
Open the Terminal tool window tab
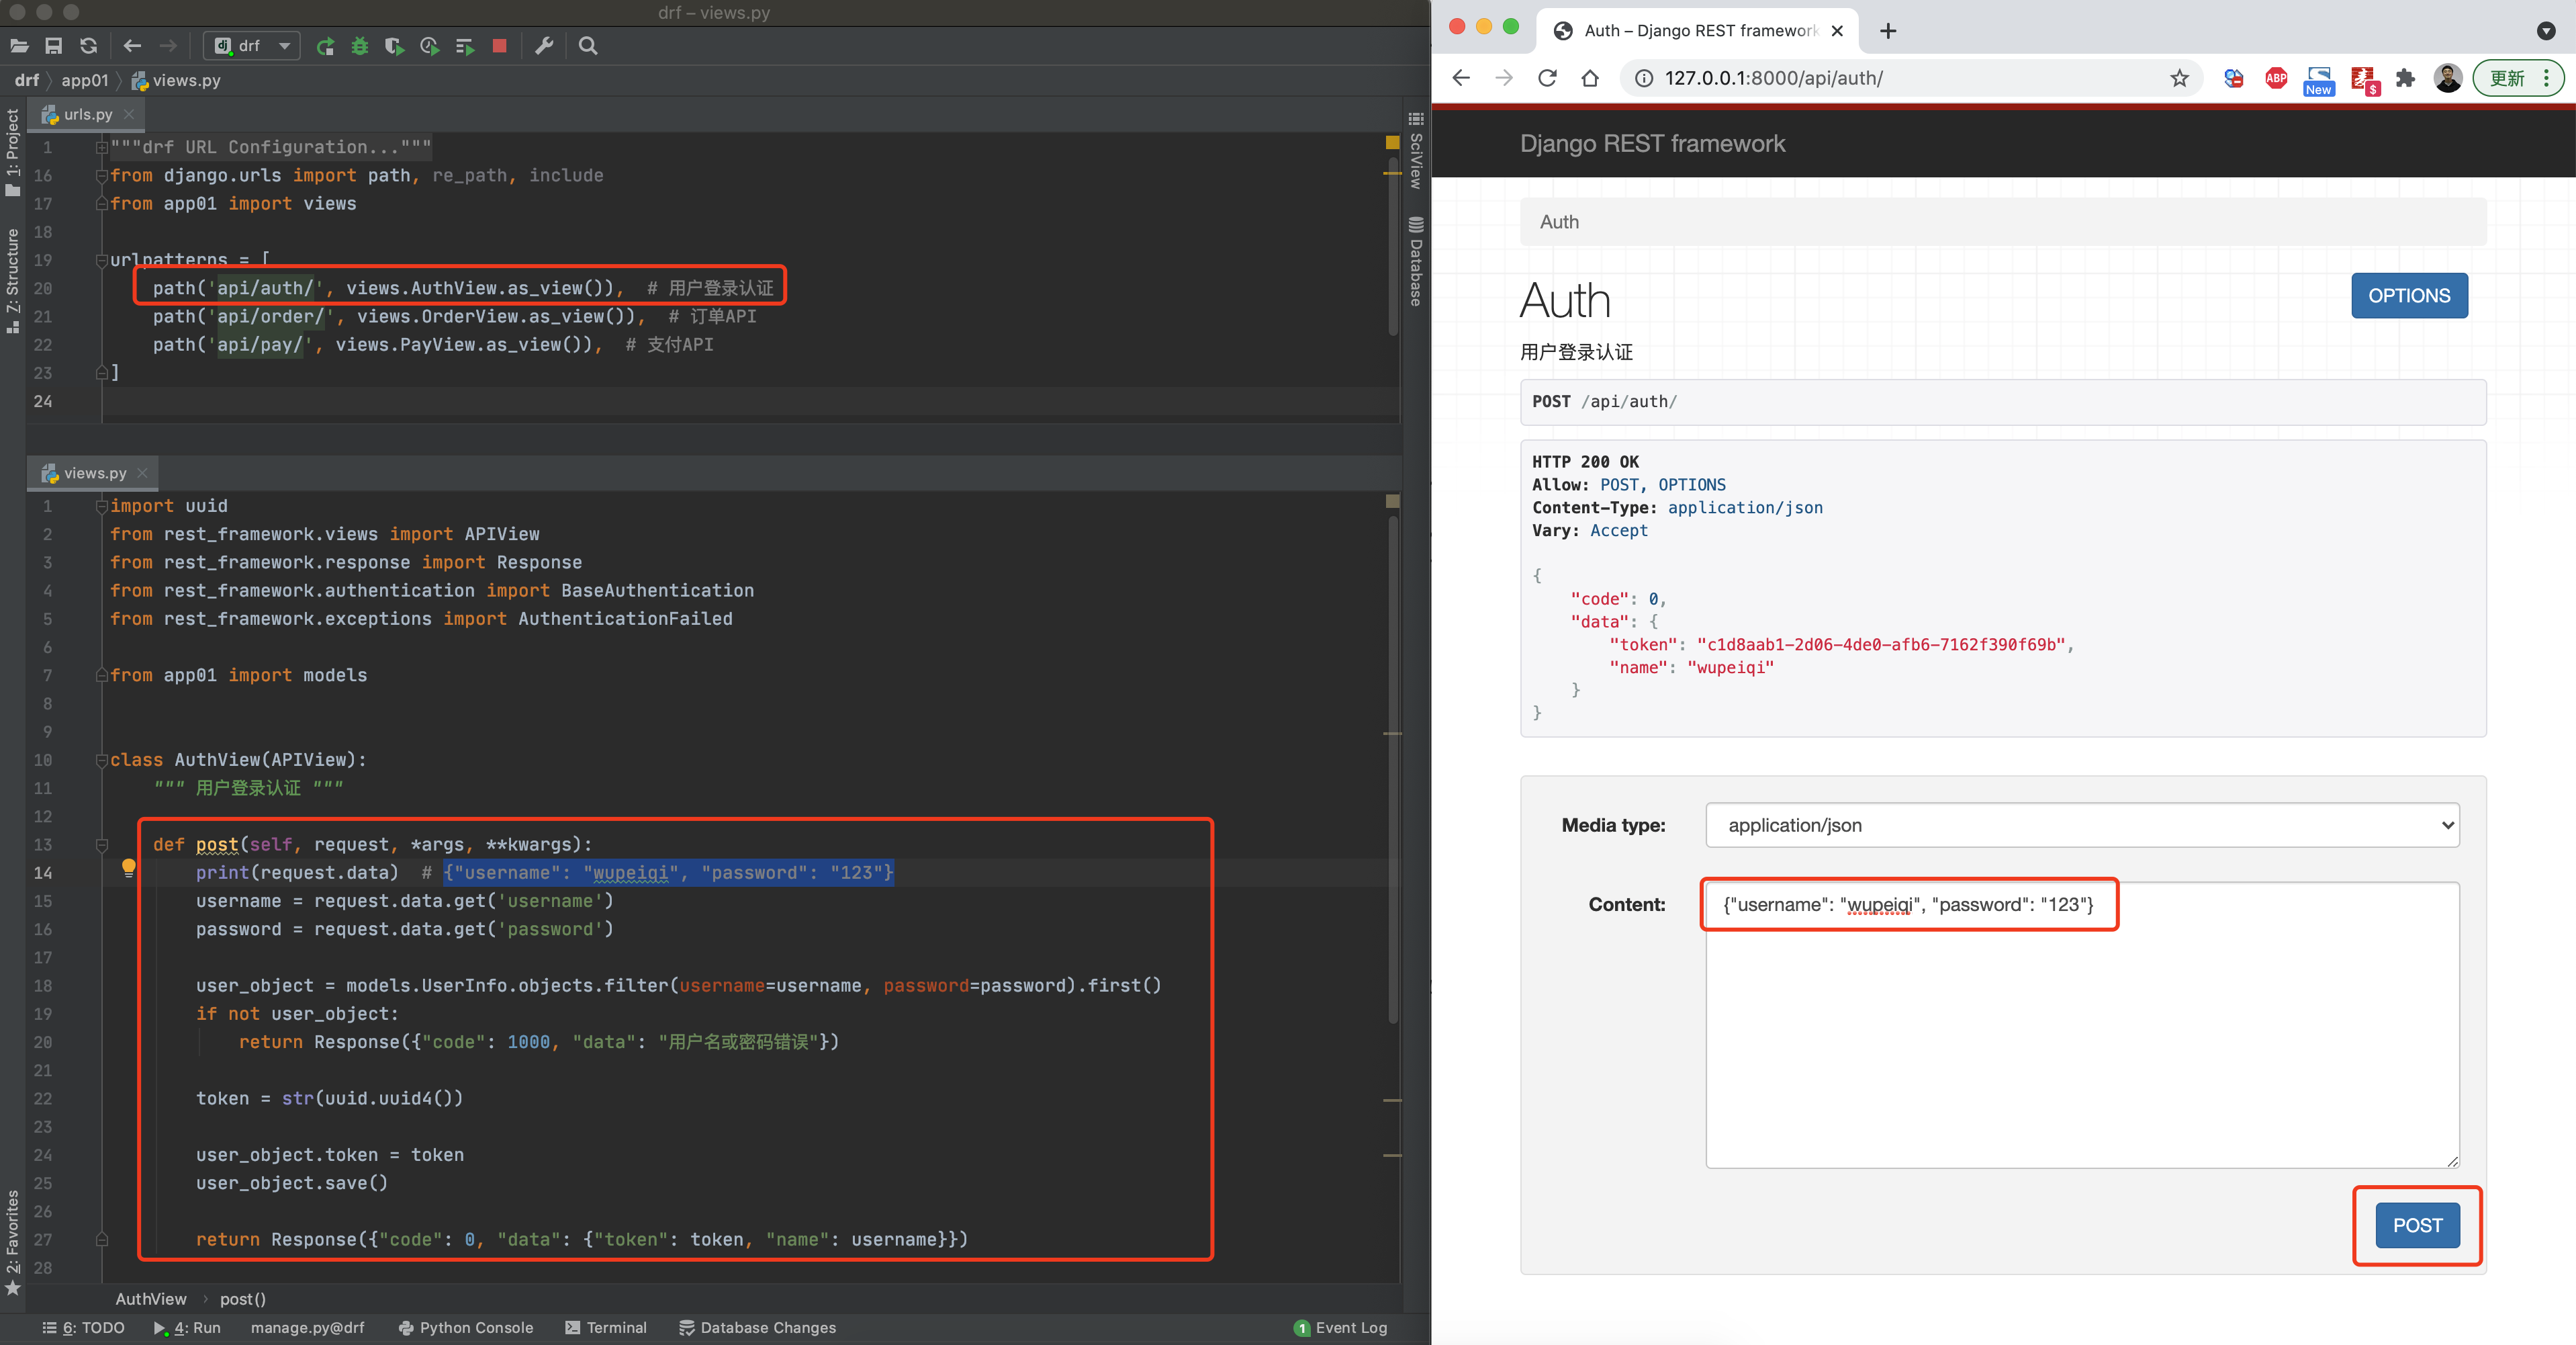pos(606,1327)
